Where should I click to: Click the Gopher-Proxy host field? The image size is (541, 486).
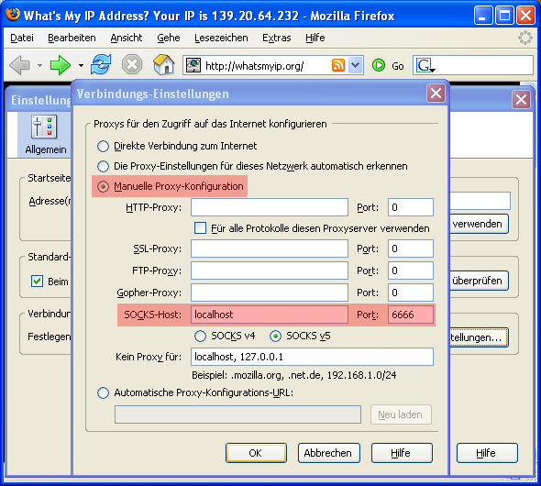(270, 293)
